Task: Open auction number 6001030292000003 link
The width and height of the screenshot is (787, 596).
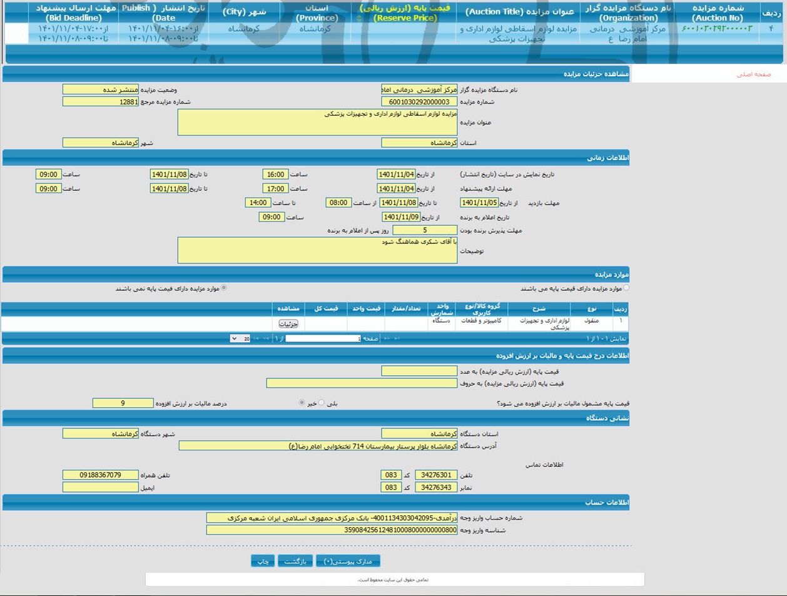Action: (x=716, y=29)
